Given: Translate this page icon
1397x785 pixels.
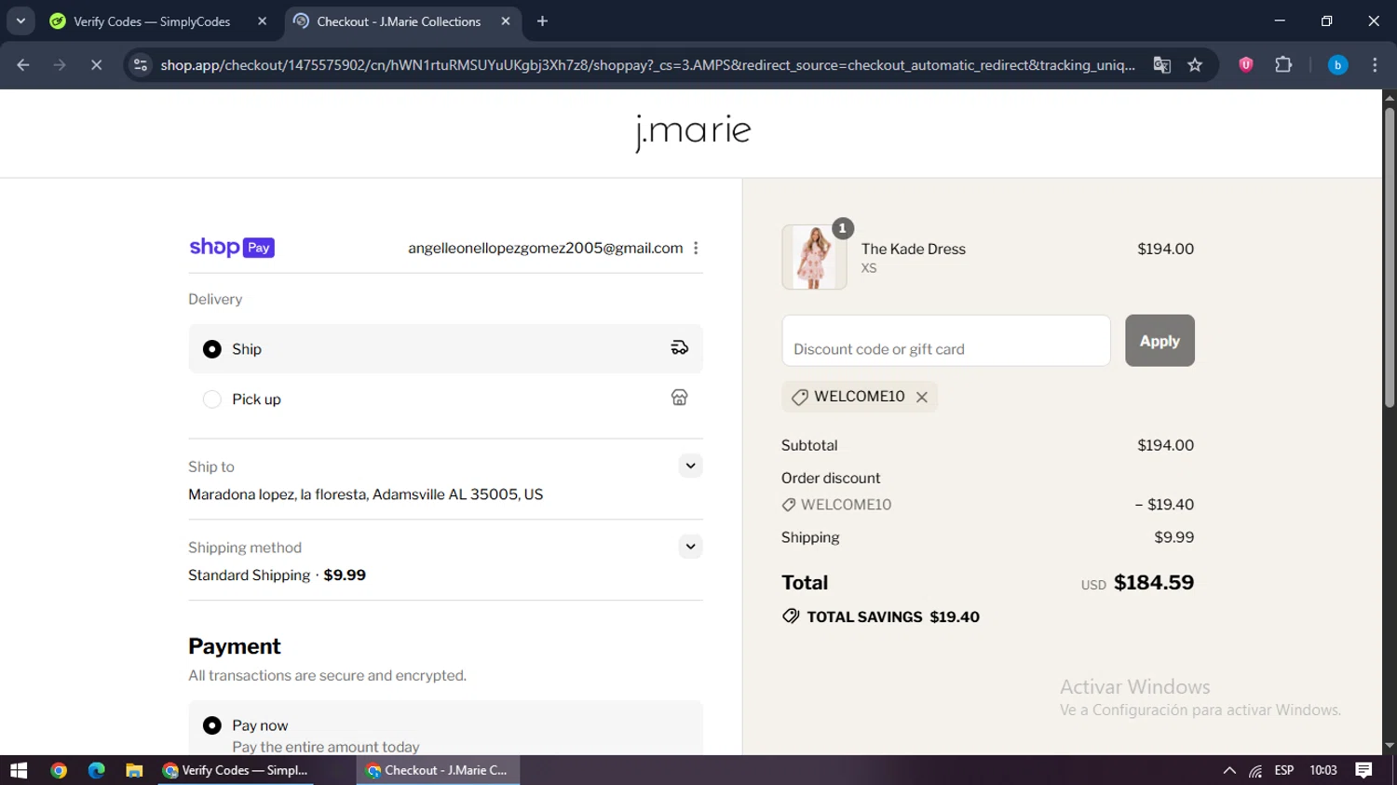Looking at the screenshot, I should coord(1161,65).
